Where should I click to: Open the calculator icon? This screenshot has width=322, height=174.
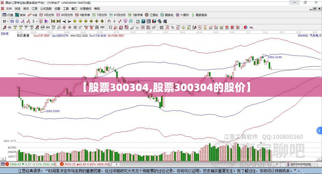click(x=143, y=21)
